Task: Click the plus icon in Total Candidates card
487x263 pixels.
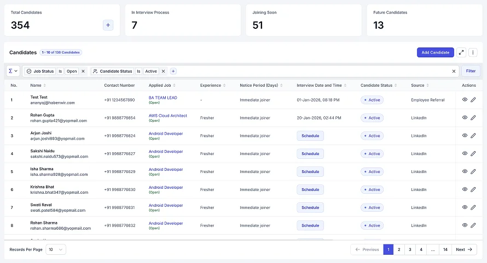Action: pyautogui.click(x=108, y=25)
